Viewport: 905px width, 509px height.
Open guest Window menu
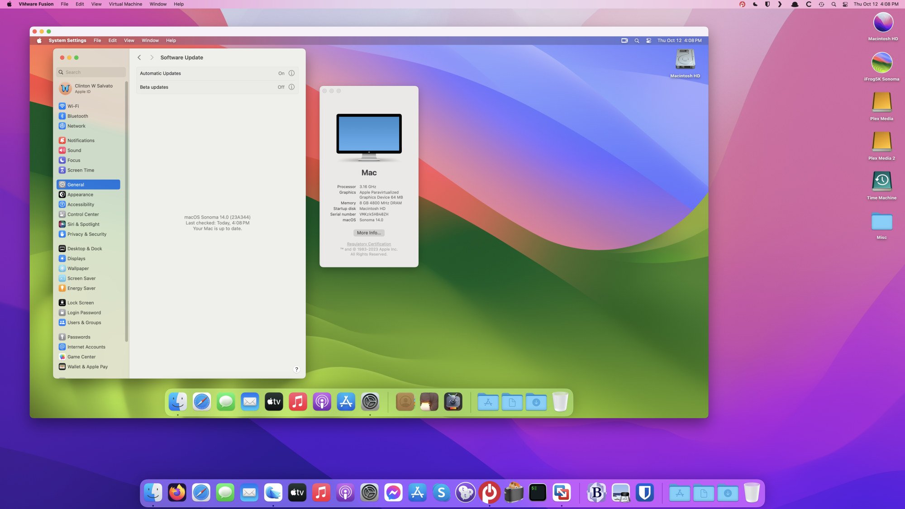coord(150,41)
